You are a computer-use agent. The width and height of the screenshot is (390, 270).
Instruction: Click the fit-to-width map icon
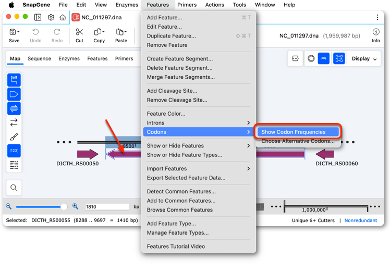pyautogui.click(x=295, y=58)
